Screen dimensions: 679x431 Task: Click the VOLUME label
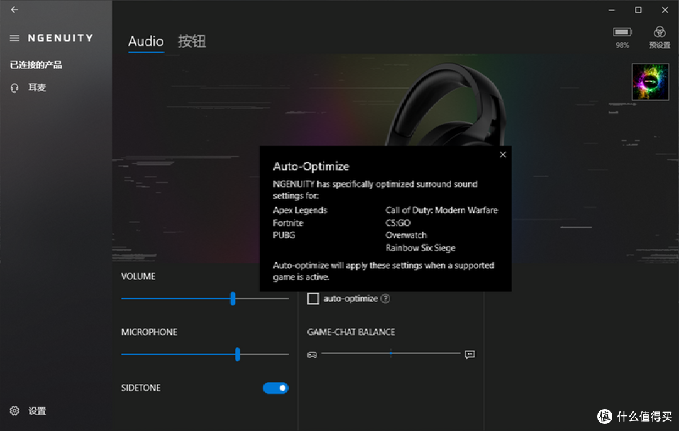tap(138, 276)
